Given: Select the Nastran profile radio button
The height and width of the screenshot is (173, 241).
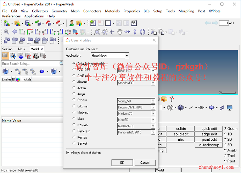Looking at the screenshot, I should (x=74, y=125).
